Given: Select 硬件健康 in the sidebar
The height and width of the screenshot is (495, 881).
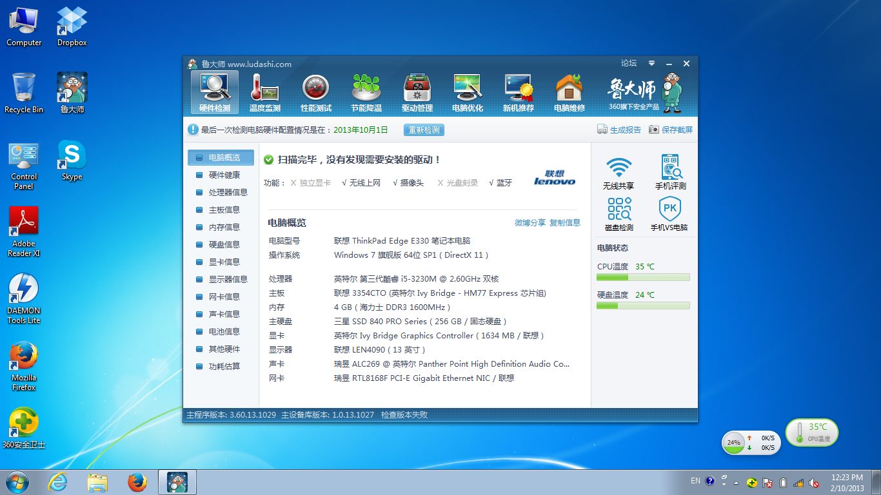Looking at the screenshot, I should 224,175.
